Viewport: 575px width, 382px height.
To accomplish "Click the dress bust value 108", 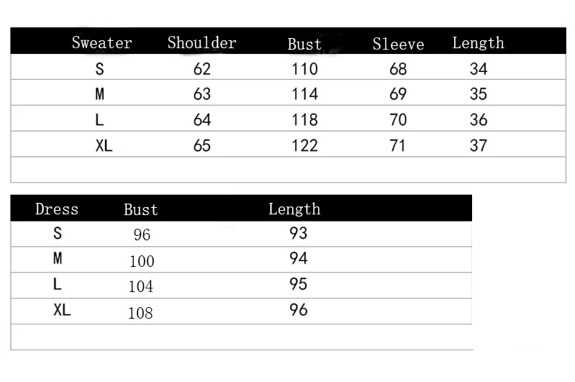I will [x=140, y=313].
